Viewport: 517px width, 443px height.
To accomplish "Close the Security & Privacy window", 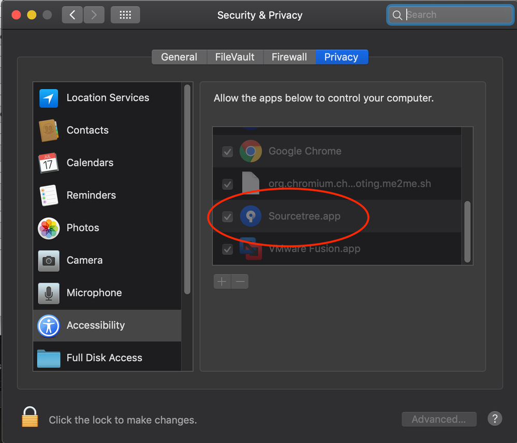I will [16, 15].
